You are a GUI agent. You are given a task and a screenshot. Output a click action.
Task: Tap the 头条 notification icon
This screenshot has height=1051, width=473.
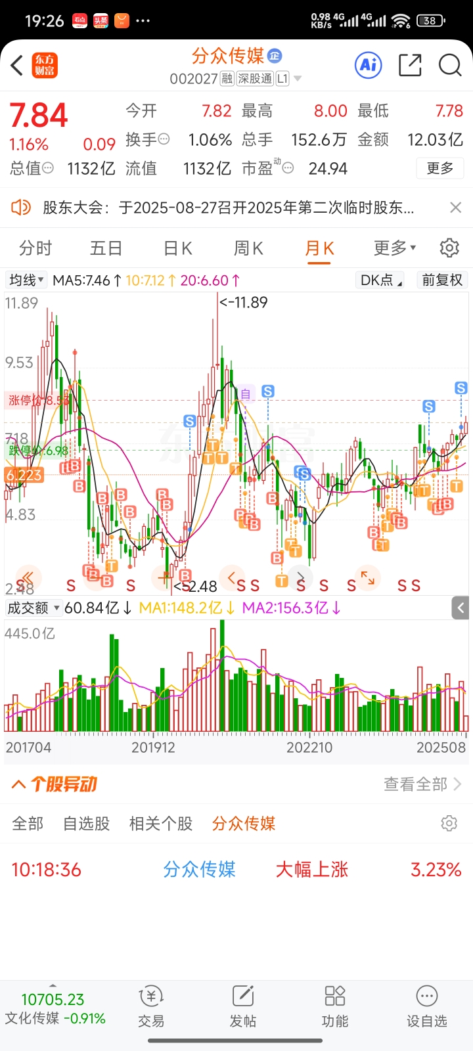[101, 20]
